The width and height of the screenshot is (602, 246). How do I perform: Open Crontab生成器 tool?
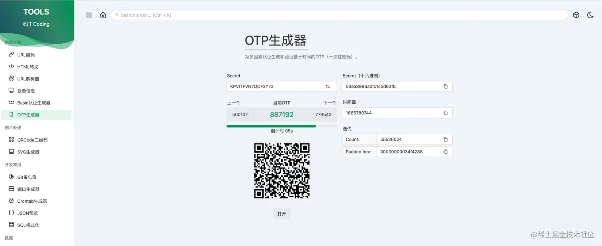[x=36, y=201]
